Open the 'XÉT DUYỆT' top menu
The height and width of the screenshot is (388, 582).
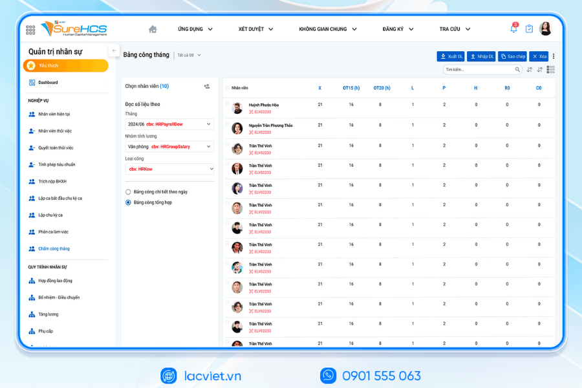[x=255, y=29]
